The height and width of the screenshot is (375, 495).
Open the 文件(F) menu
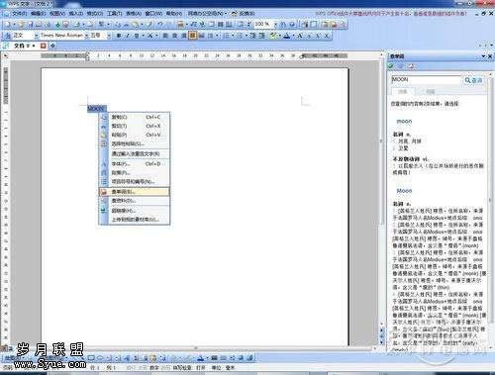[19, 14]
